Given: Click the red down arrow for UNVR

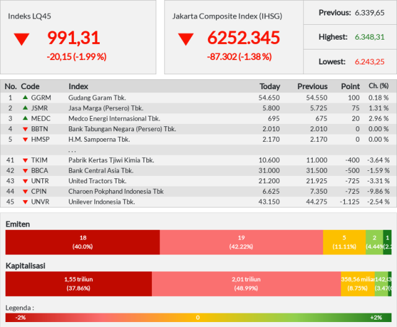Looking at the screenshot, I should (x=25, y=202).
